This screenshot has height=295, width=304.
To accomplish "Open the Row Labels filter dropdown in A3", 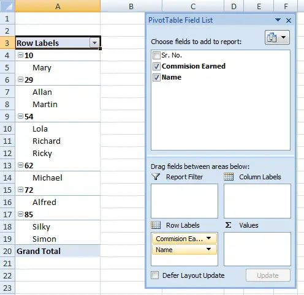I will tap(94, 43).
